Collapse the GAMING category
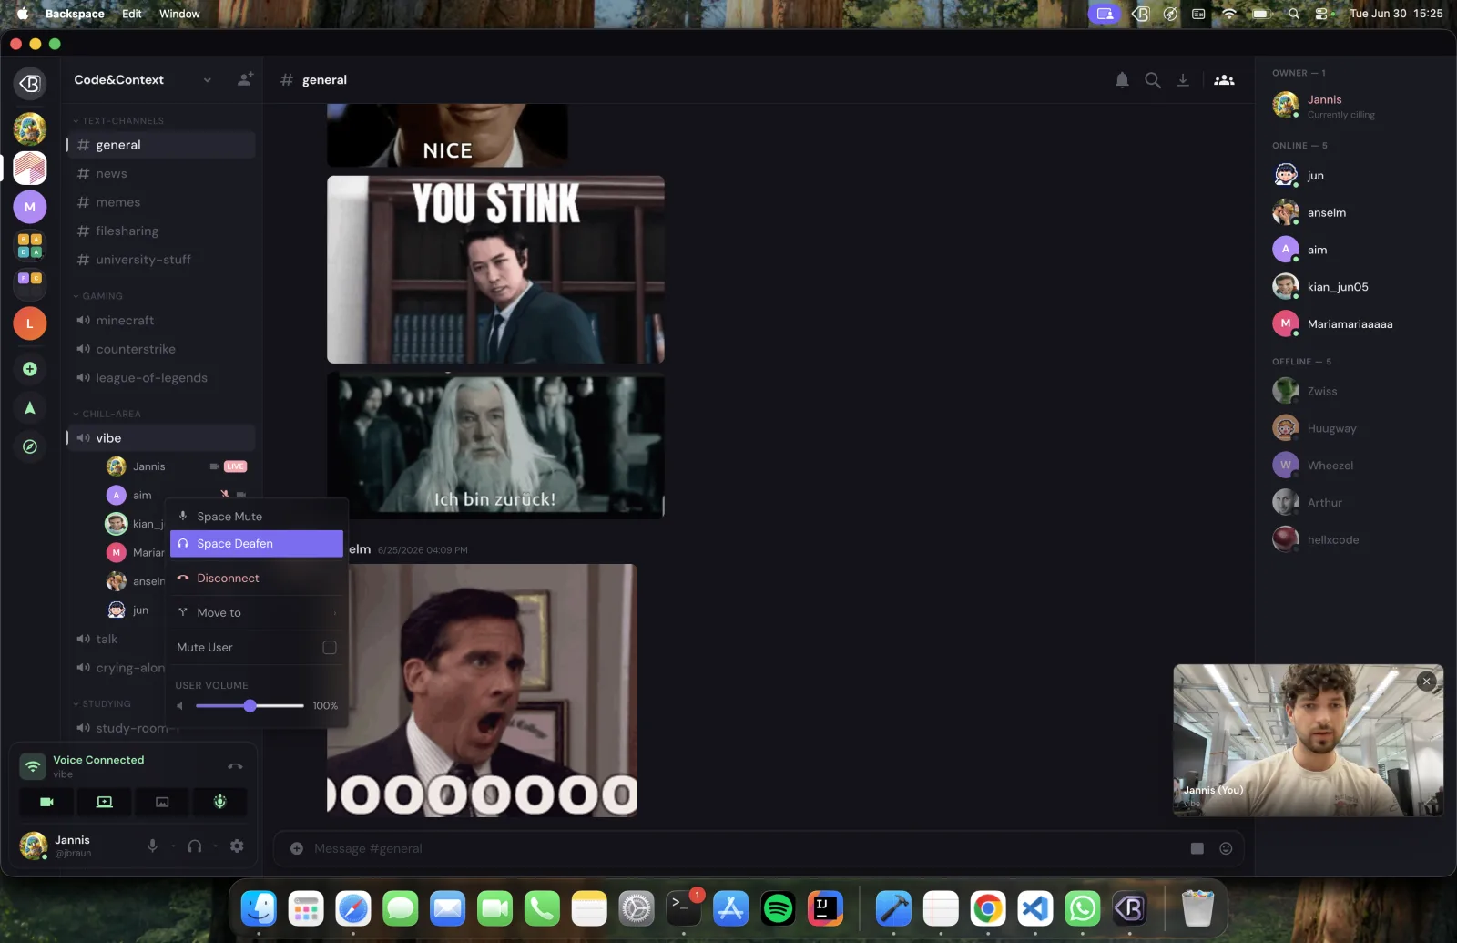 point(97,296)
